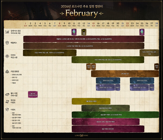Select the 4차 점령 기간 timeline bar
Screen dimensions: 163x140
pyautogui.click(x=125, y=74)
